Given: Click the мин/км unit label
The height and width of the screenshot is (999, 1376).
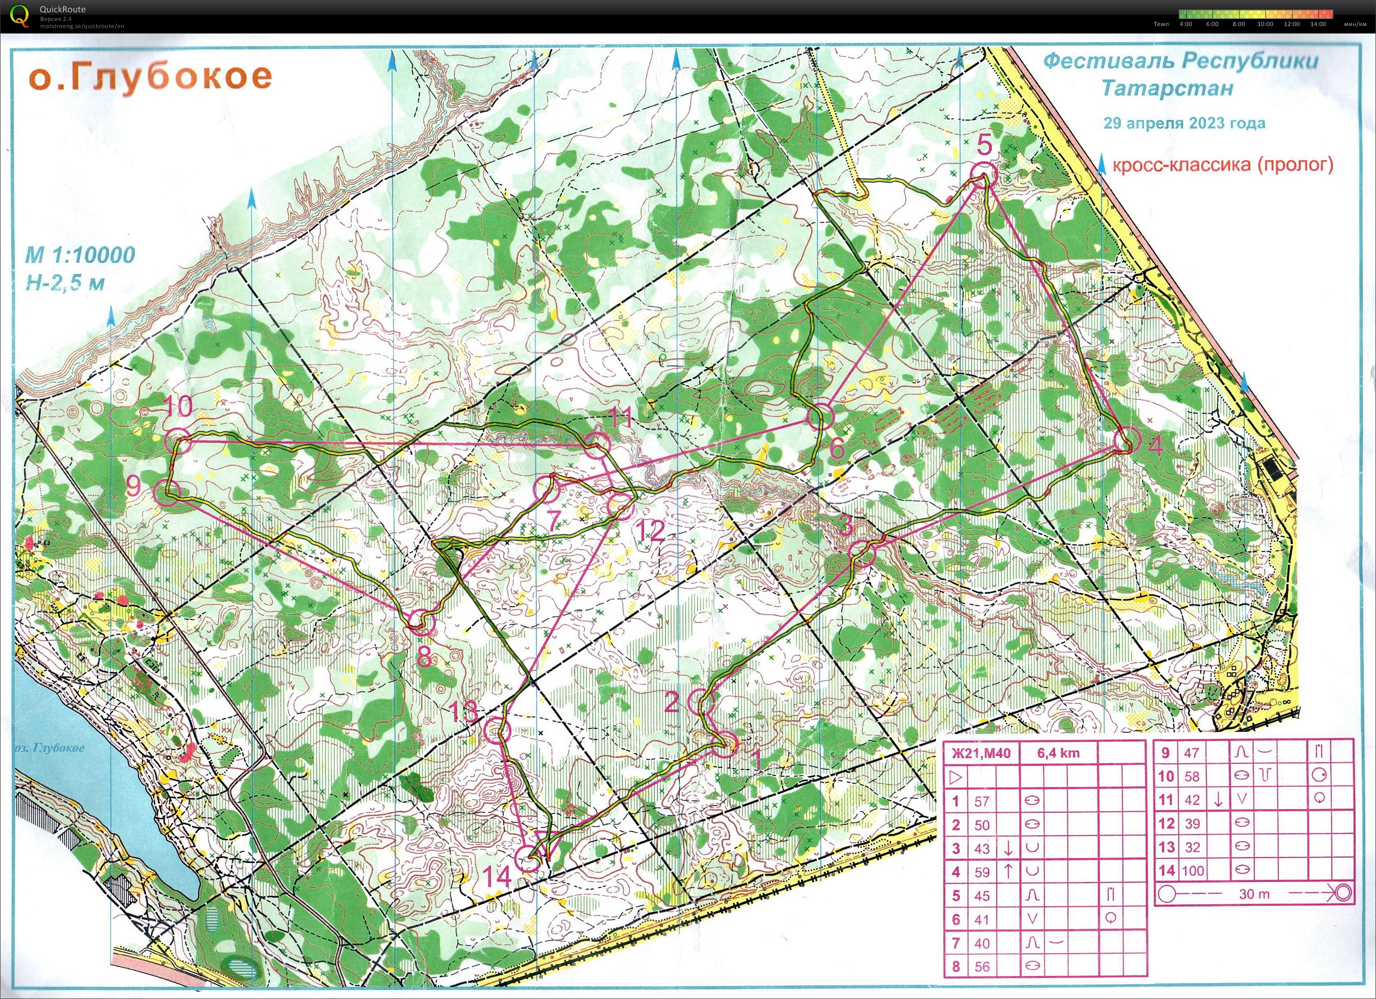Looking at the screenshot, I should tap(1355, 24).
